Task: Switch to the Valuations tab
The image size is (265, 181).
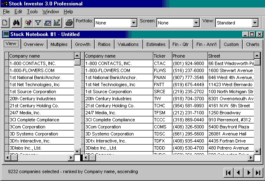Action: (x=128, y=44)
